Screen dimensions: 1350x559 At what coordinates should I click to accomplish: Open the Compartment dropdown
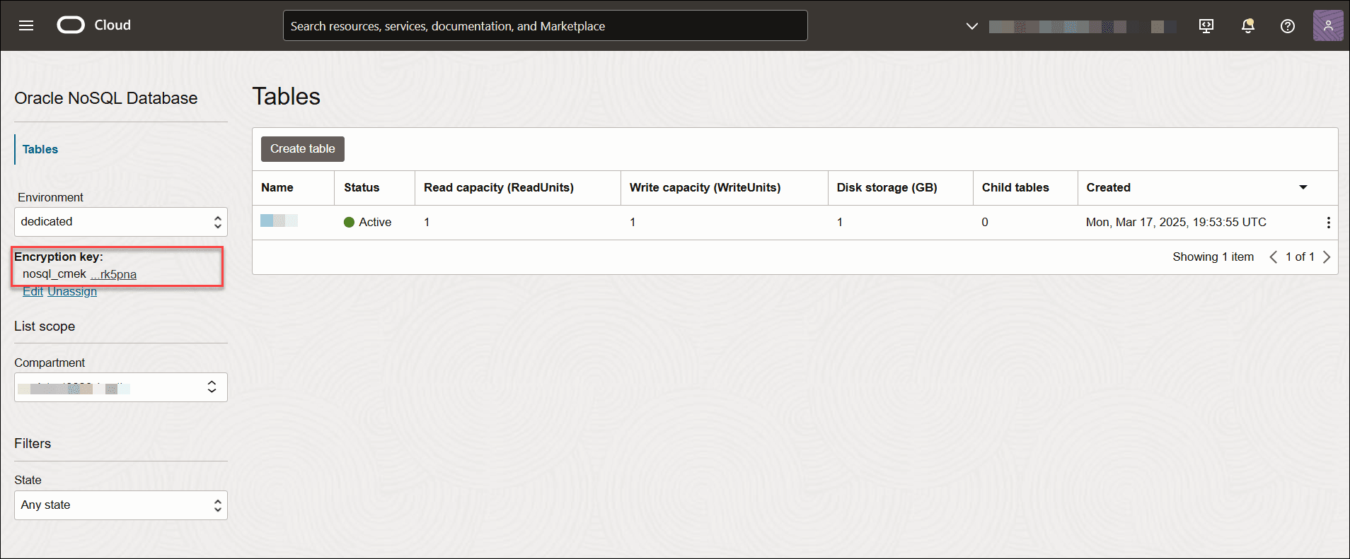point(121,387)
